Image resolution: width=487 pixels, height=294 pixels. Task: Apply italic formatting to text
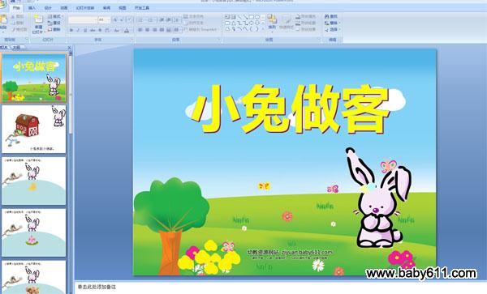pos(78,30)
